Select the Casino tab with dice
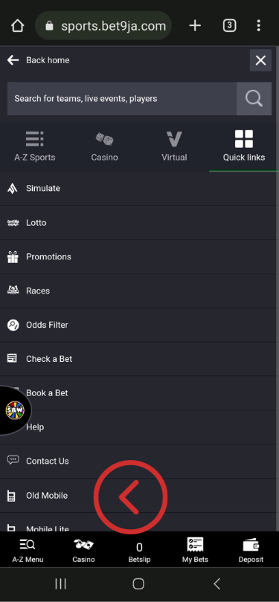 pos(104,146)
